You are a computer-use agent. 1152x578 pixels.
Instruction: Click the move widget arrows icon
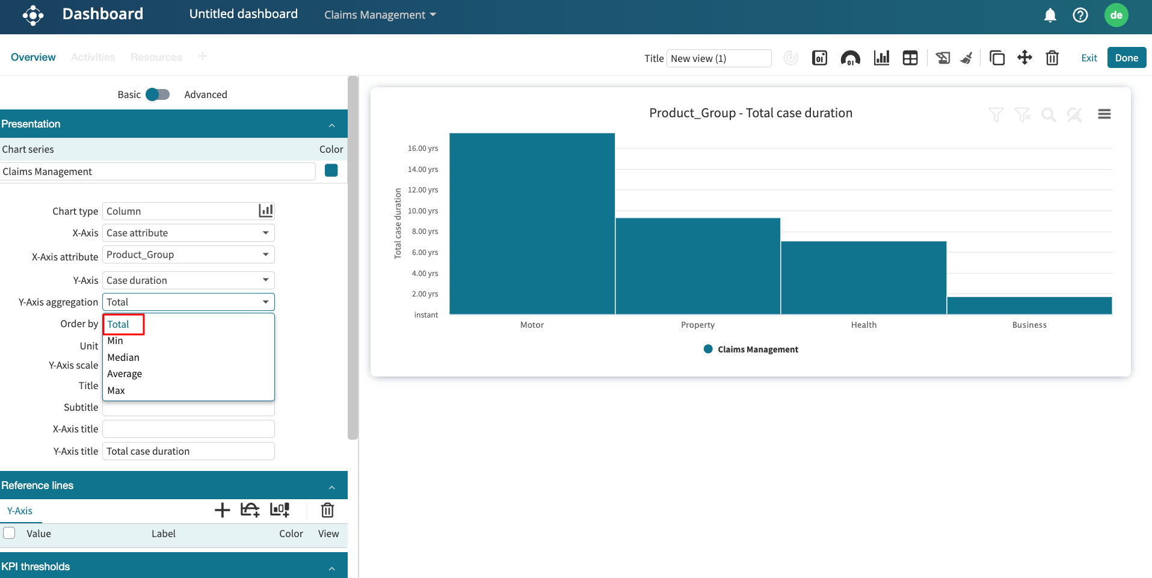1024,58
